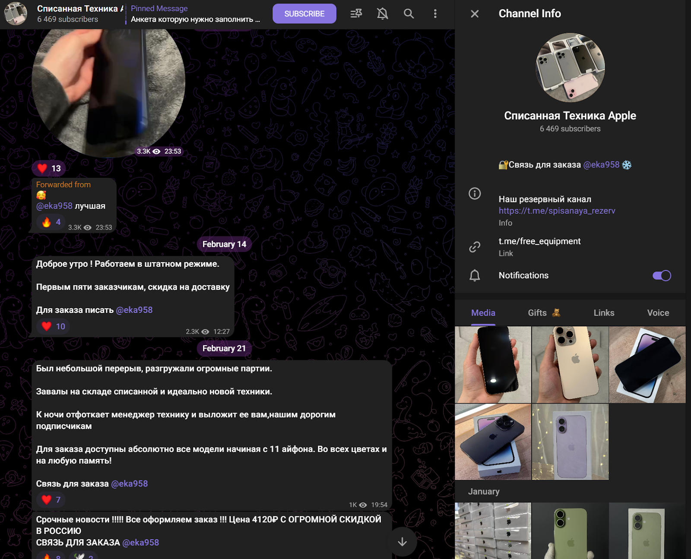This screenshot has height=559, width=691.
Task: Switch to the Gifts tab
Action: (543, 313)
